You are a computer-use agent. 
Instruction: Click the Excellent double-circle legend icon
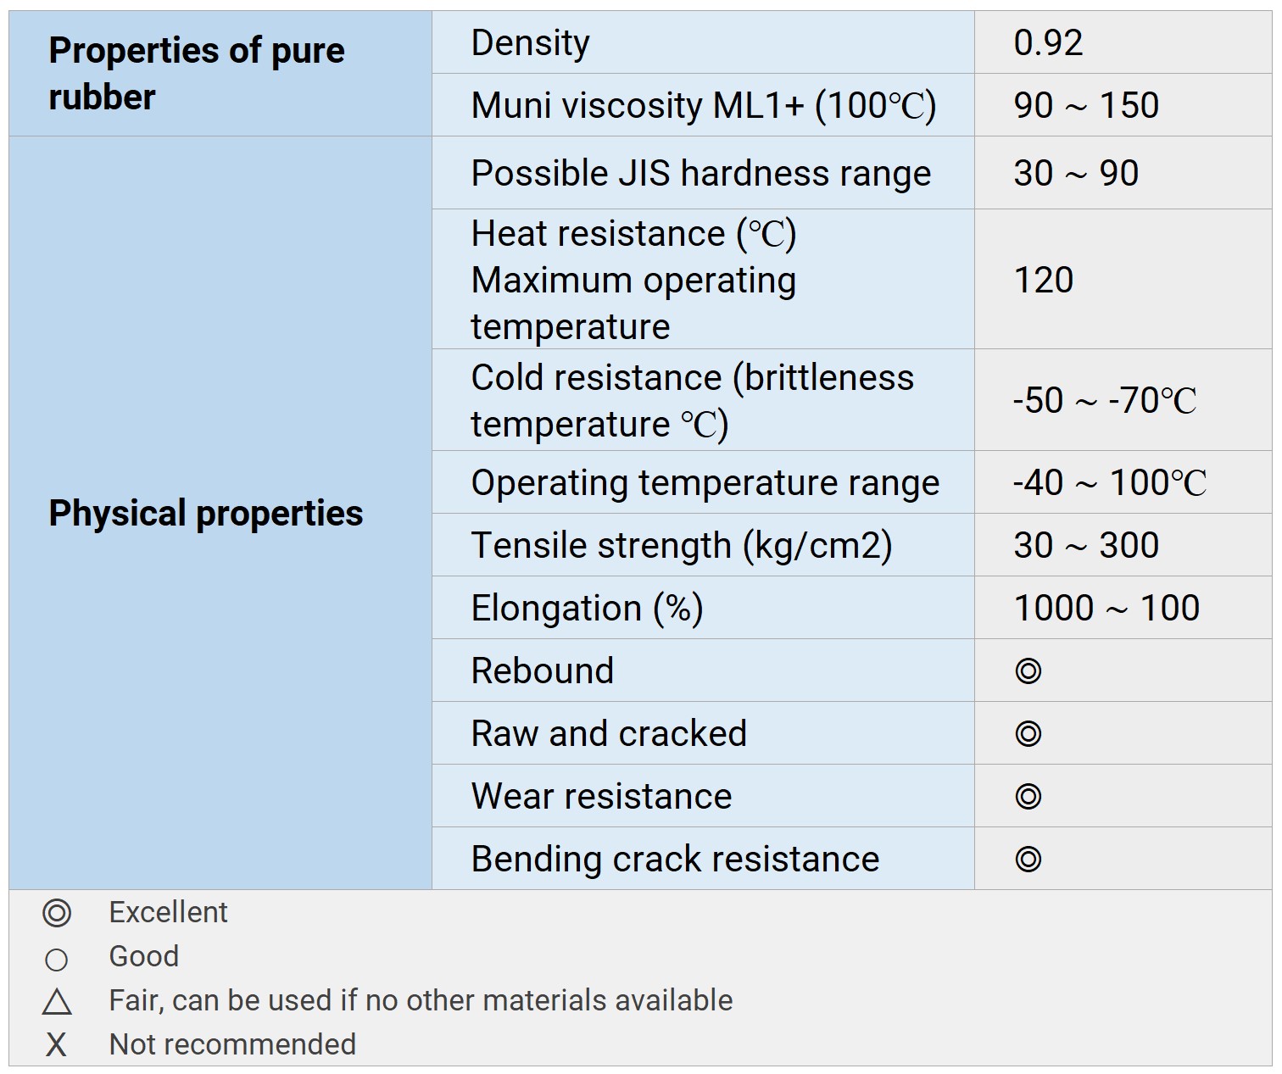(x=57, y=913)
